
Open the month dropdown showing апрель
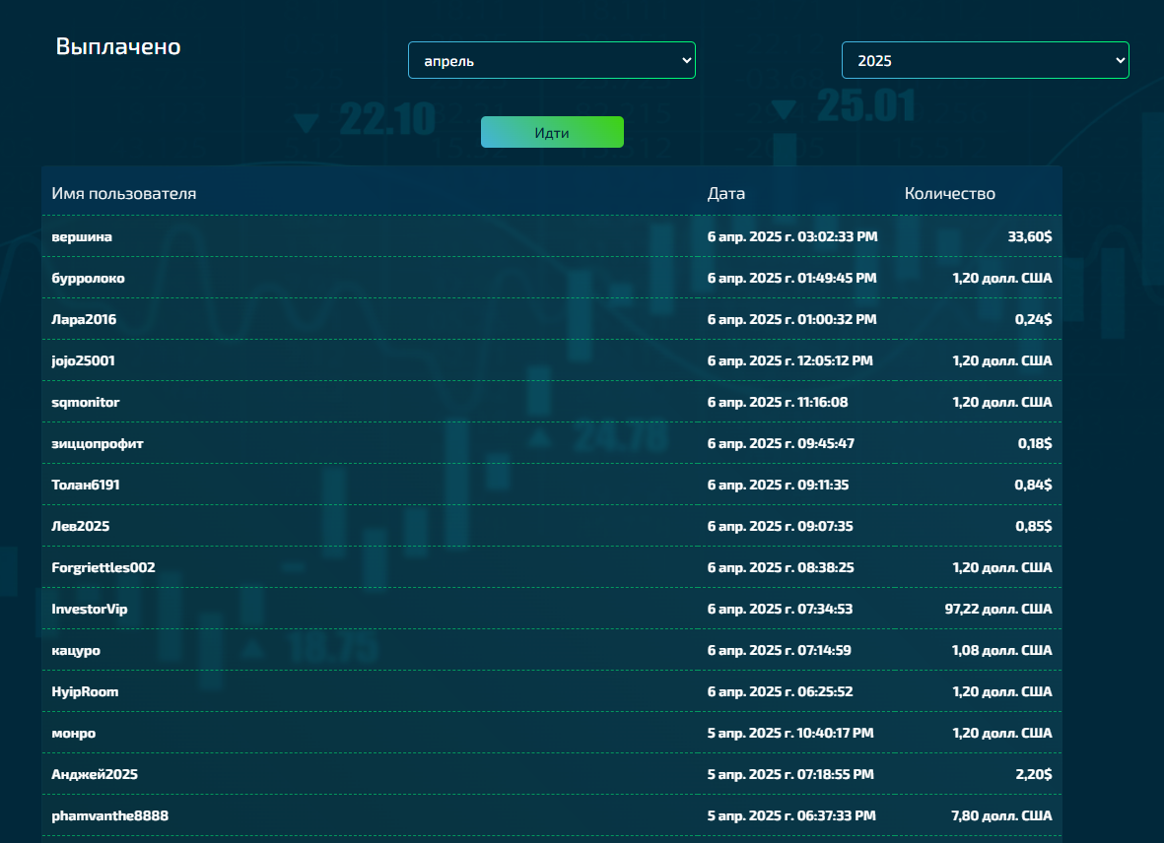(x=552, y=60)
